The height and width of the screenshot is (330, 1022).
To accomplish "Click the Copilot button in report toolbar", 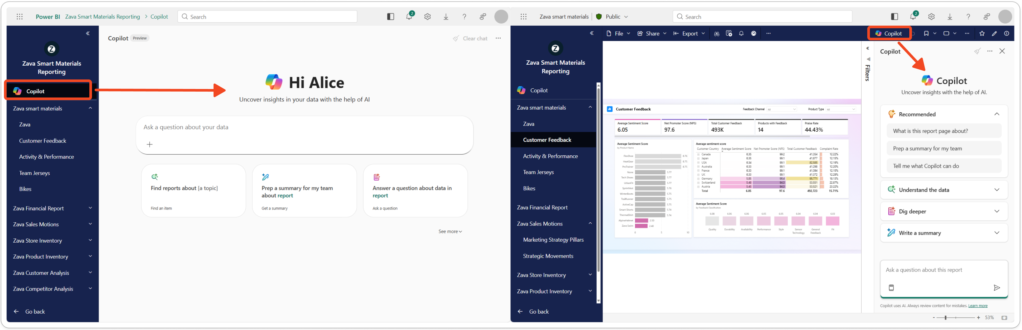I will [x=889, y=34].
